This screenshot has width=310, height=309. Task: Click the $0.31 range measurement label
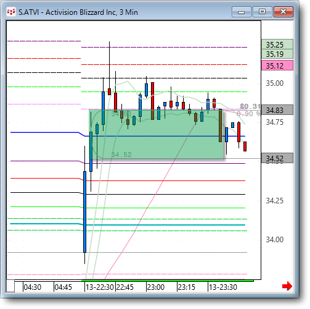coord(250,106)
